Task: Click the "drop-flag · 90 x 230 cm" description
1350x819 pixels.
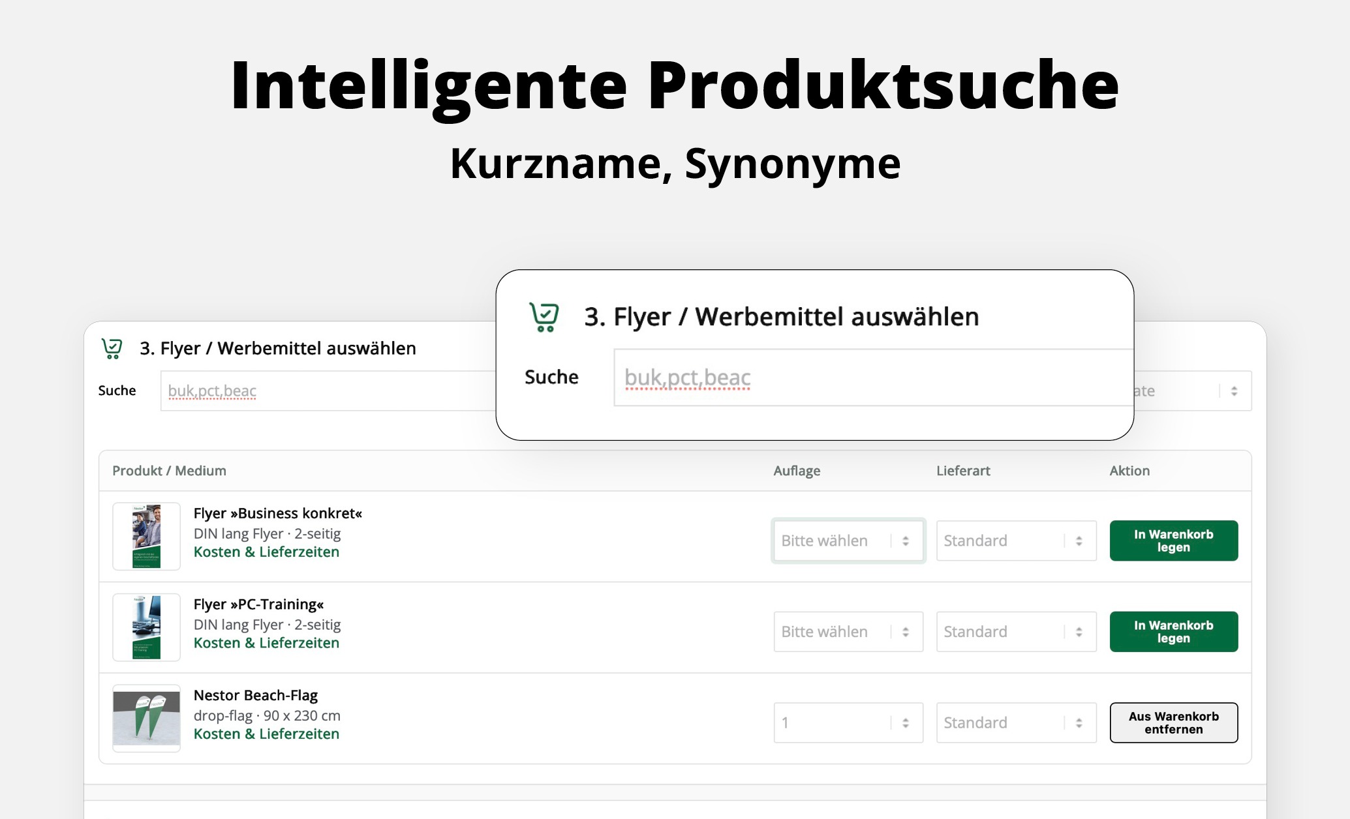Action: click(267, 715)
